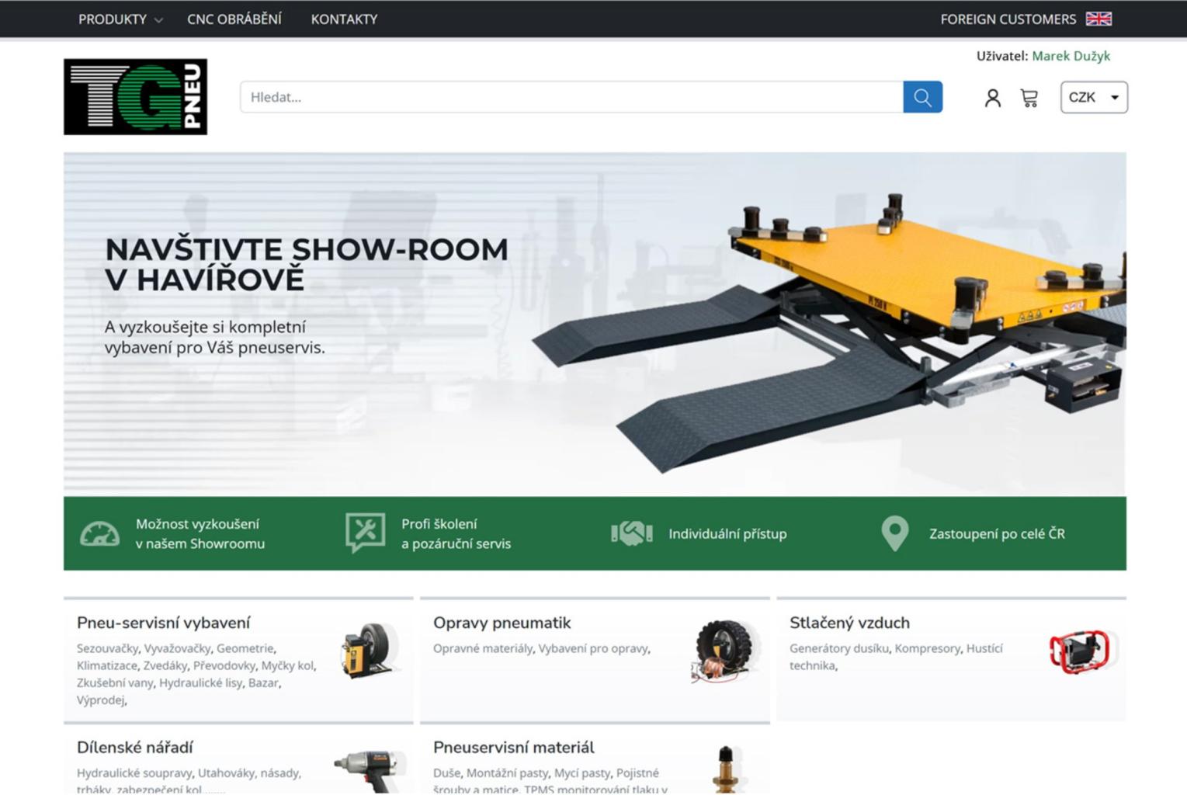
Task: Expand the PRODUKTY menu
Action: point(120,19)
